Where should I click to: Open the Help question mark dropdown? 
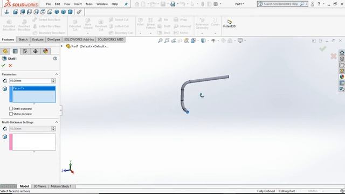pos(323,4)
